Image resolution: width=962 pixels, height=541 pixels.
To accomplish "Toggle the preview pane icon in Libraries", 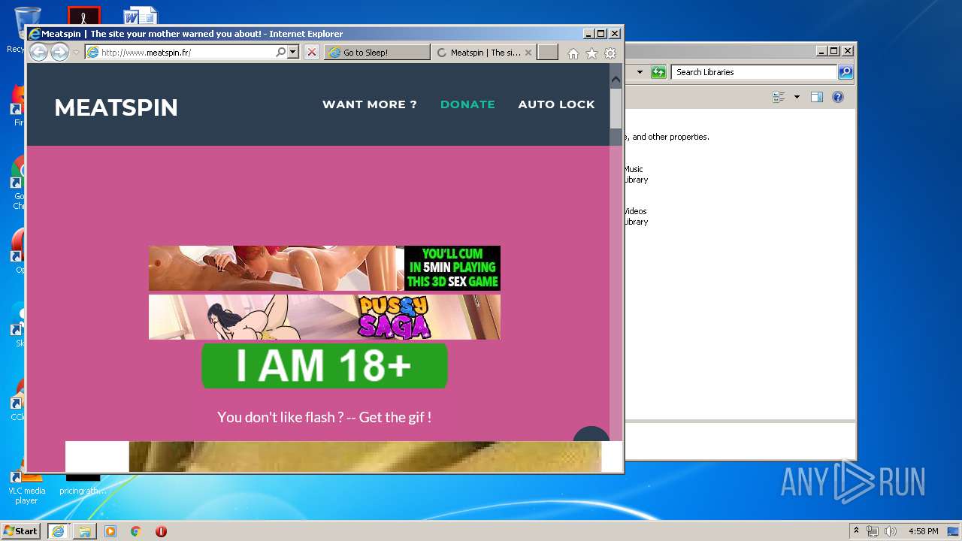I will (x=817, y=97).
